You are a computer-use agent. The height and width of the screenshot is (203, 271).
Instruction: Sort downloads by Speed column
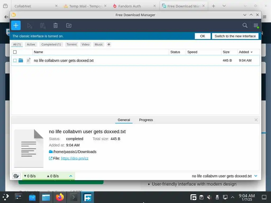tap(204, 52)
